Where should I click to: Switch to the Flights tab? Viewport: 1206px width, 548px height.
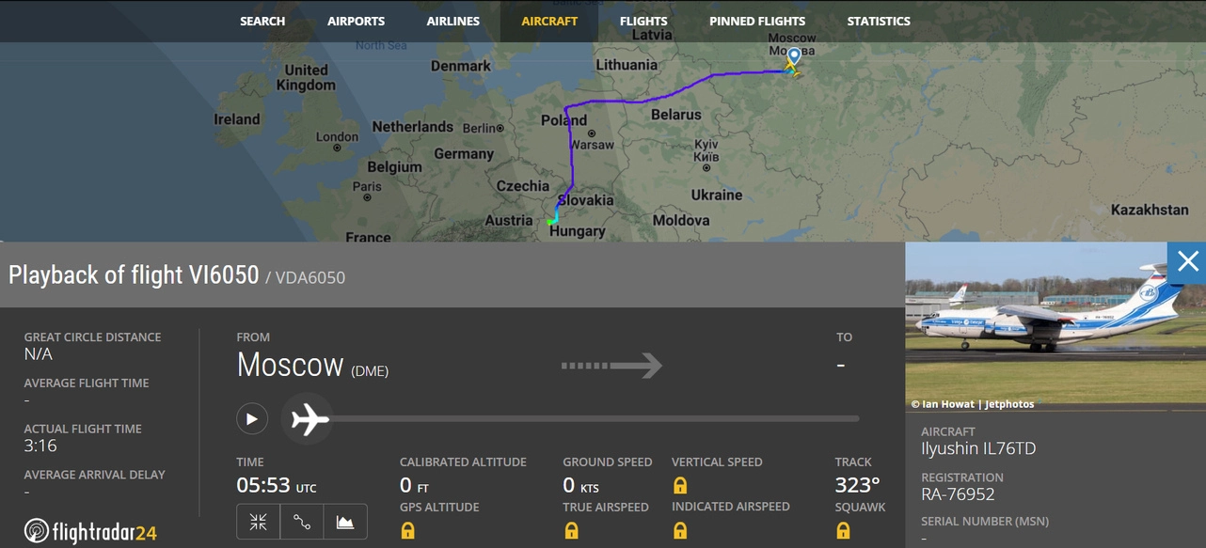pyautogui.click(x=643, y=21)
